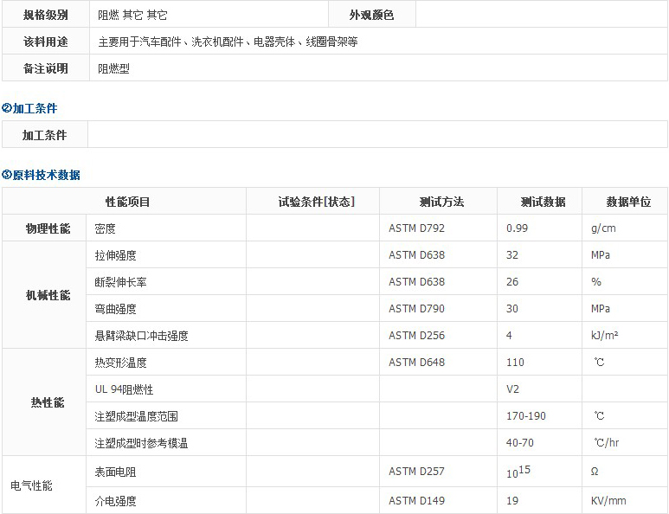Click the 阻燃型 remark text

tap(113, 68)
